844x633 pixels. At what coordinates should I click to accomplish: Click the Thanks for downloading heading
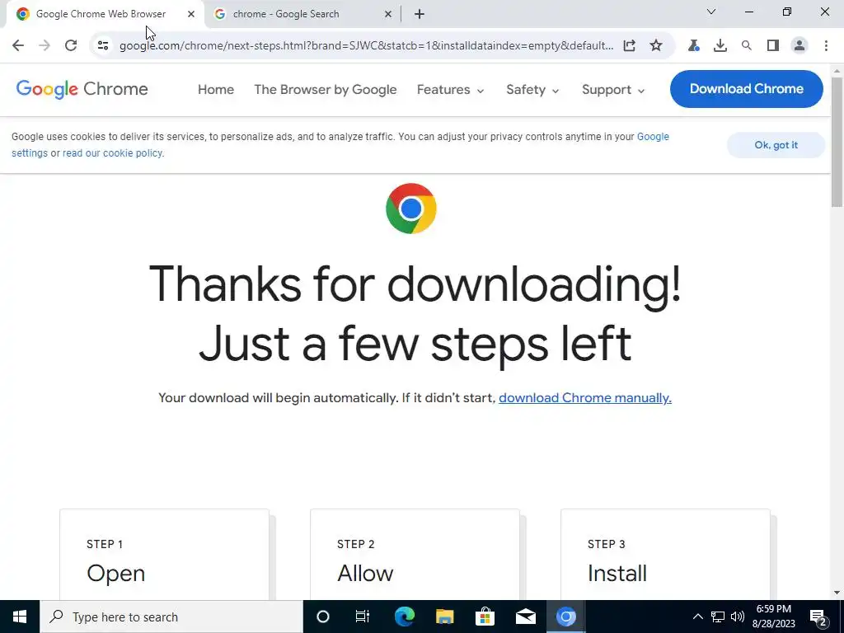pos(415,314)
